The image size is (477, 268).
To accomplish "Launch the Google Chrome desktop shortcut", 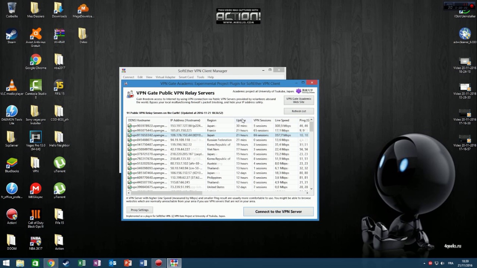I will [x=35, y=62].
